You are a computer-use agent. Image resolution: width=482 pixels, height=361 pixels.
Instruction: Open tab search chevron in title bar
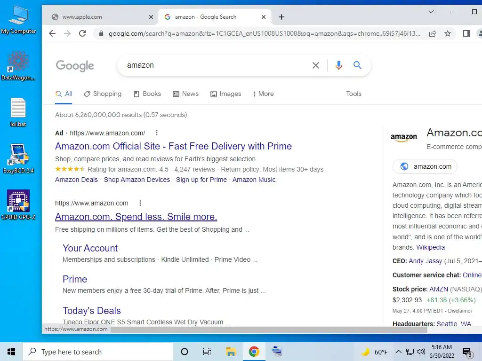(x=431, y=12)
